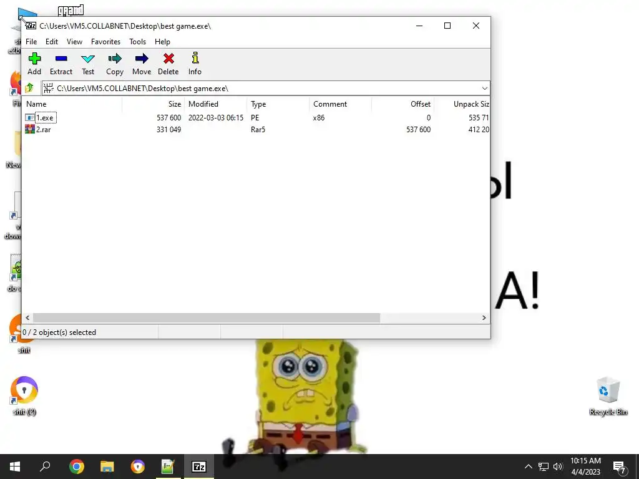Screen dimensions: 639x479
Task: Sort by the Unpack Size column header
Action: click(462, 104)
